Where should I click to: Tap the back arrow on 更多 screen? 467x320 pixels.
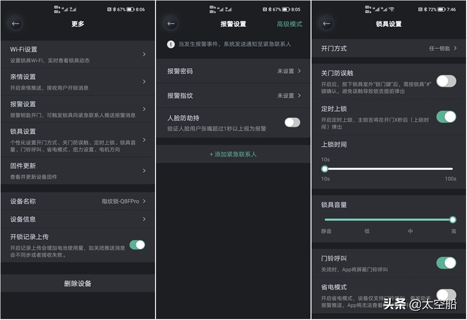pos(15,23)
